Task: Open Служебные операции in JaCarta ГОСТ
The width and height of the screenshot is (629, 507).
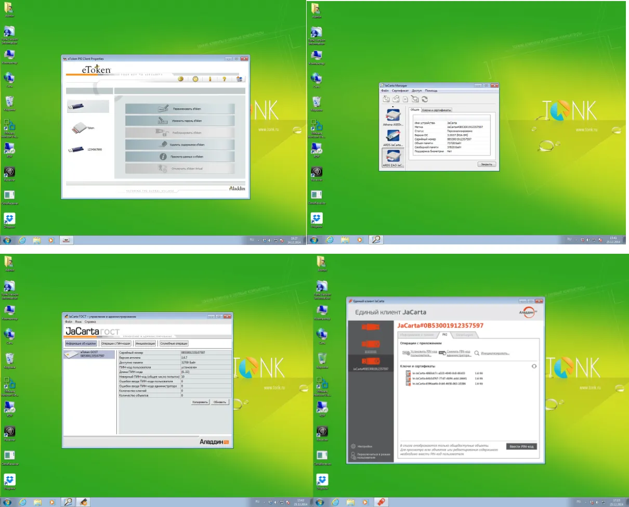Action: 174,343
